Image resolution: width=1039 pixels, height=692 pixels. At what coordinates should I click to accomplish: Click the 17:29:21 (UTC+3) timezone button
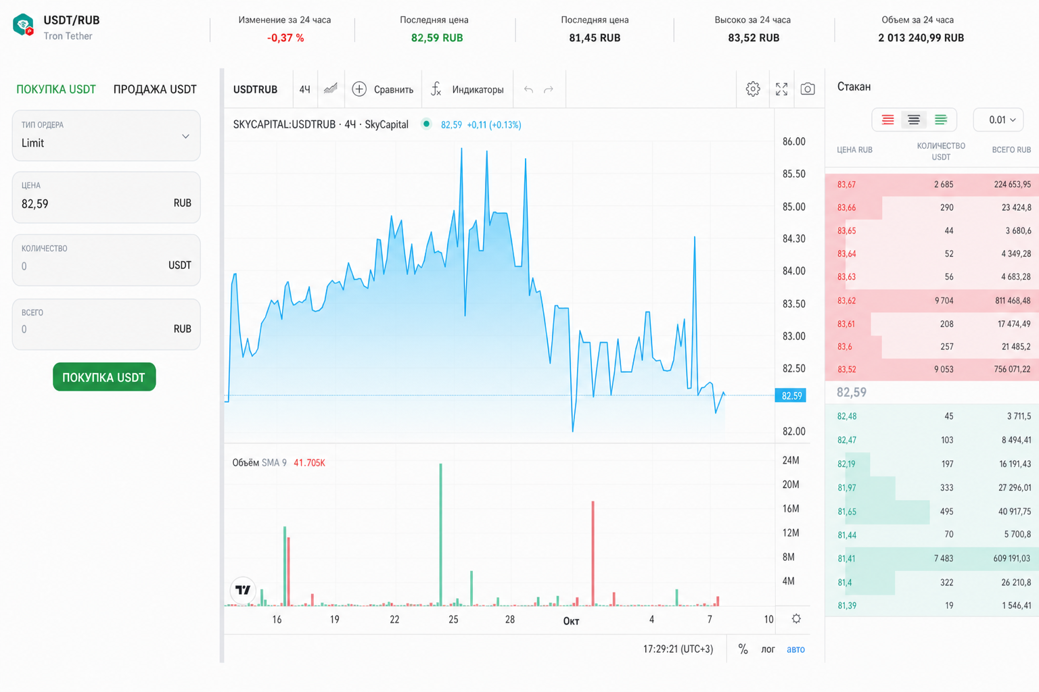coord(678,649)
